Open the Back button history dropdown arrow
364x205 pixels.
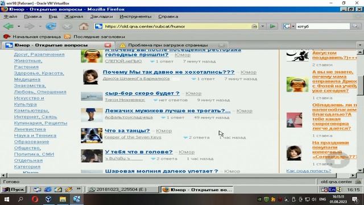(x=19, y=26)
